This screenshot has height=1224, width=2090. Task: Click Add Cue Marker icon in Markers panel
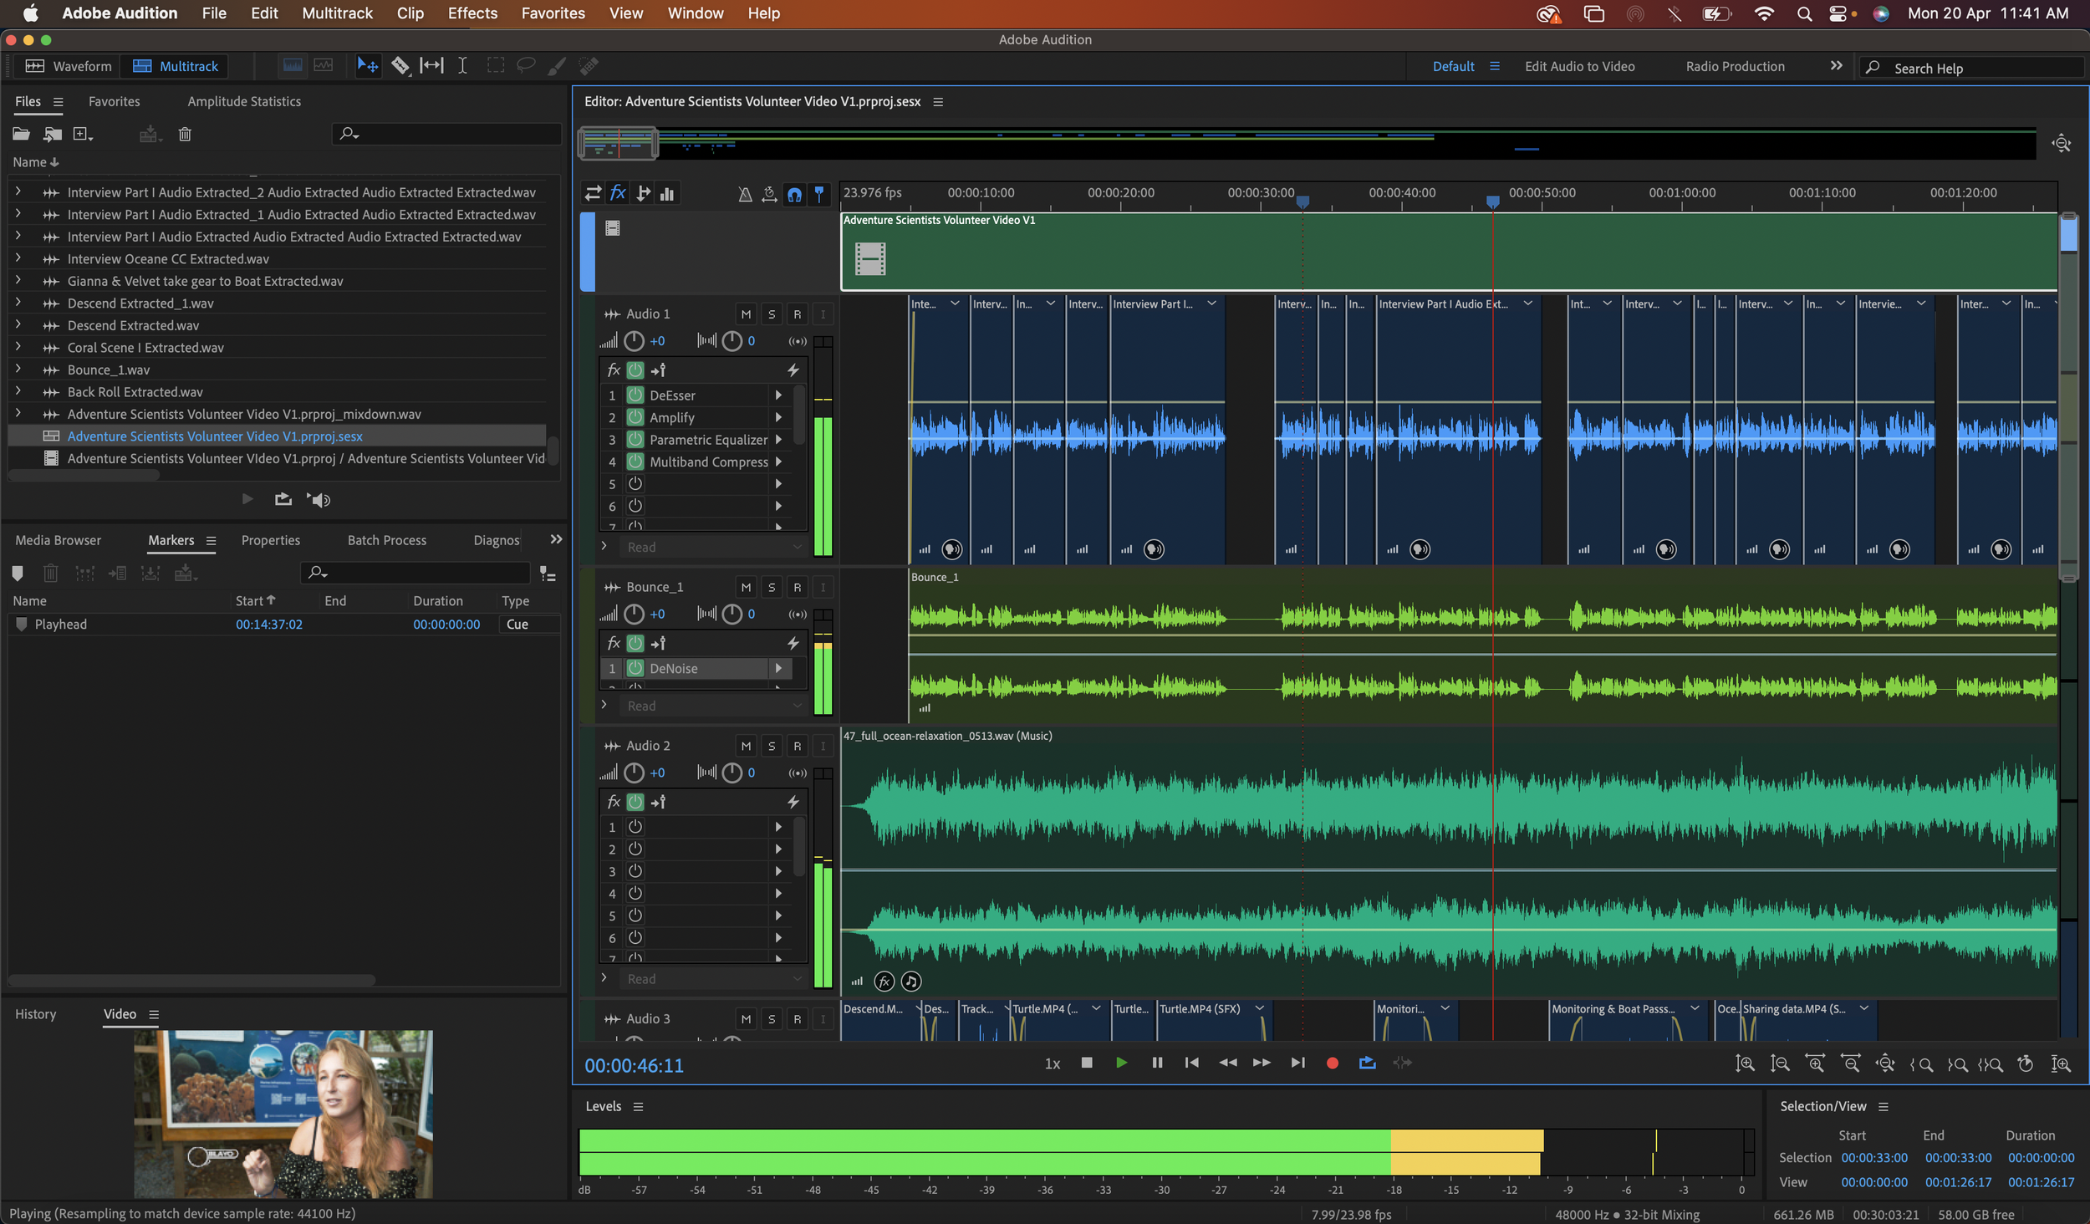click(x=18, y=574)
